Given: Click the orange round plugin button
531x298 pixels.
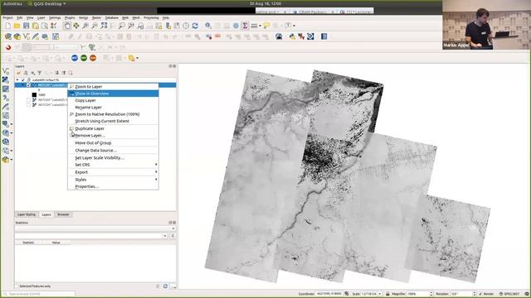Looking at the screenshot, I should tap(93, 58).
